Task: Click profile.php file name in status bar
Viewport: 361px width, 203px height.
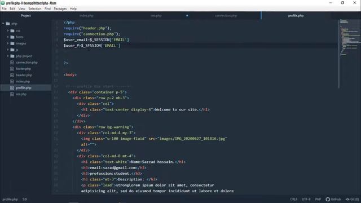Action: click(x=10, y=199)
